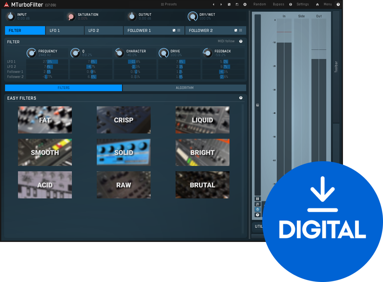The width and height of the screenshot is (383, 282).
Task: Pause the meters with the pause icon
Action: point(258,199)
